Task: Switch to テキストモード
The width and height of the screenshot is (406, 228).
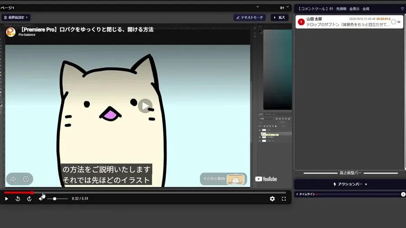Action: [x=249, y=17]
